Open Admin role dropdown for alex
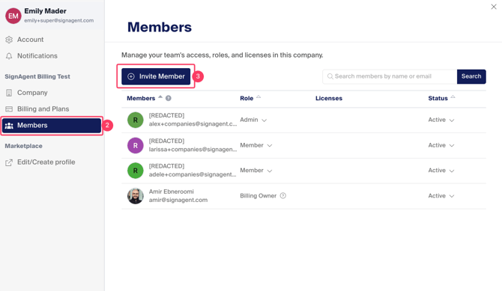502x291 pixels. pyautogui.click(x=253, y=120)
